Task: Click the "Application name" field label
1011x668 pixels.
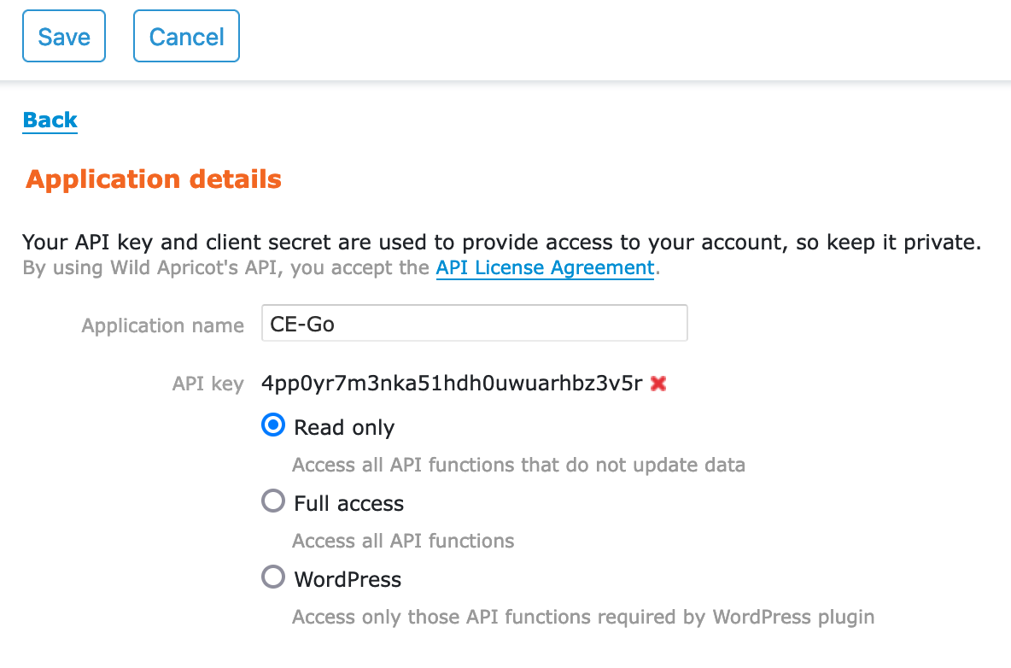Action: (x=162, y=325)
